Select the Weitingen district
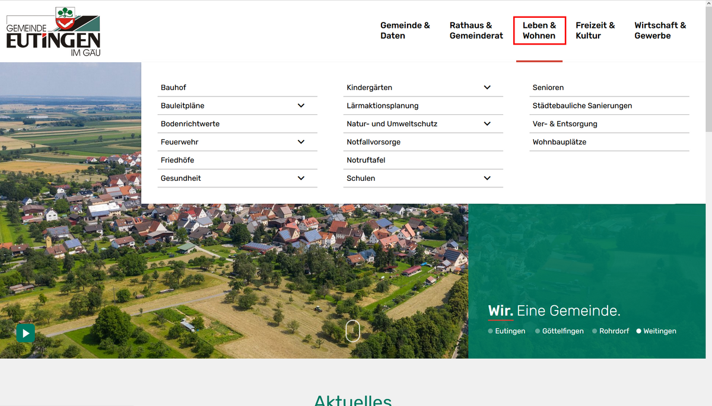This screenshot has height=406, width=712. [x=656, y=331]
